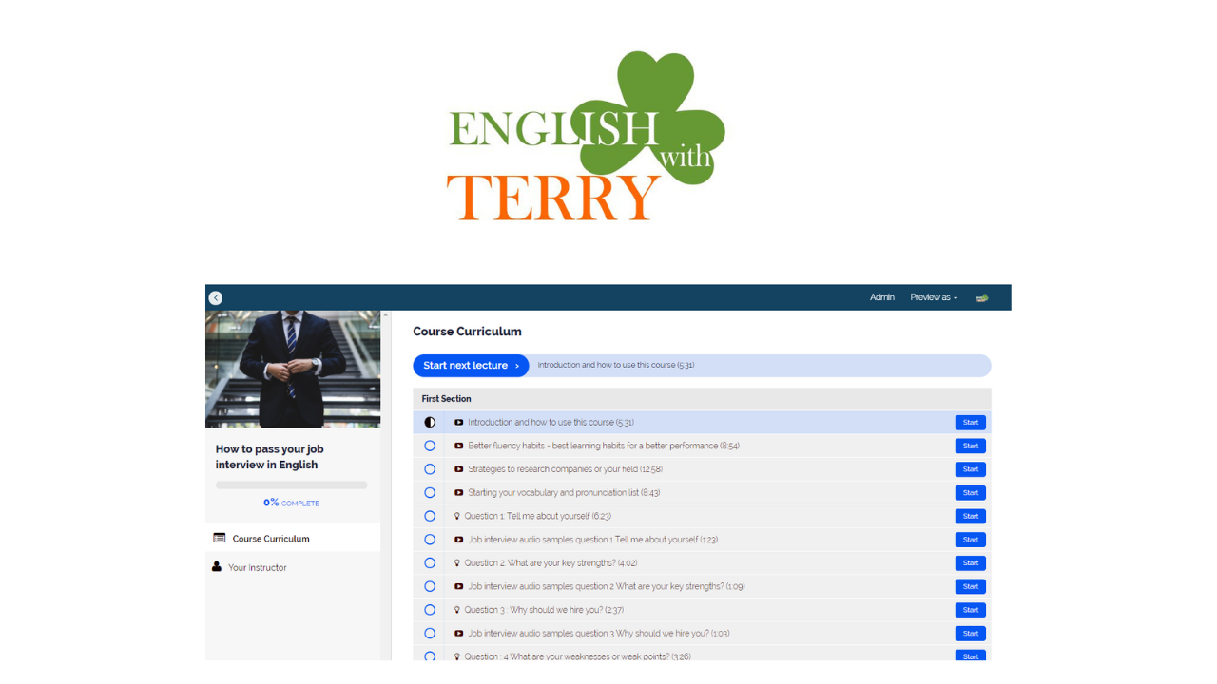Click the businessman course thumbnail image
The width and height of the screenshot is (1217, 684).
[x=293, y=369]
